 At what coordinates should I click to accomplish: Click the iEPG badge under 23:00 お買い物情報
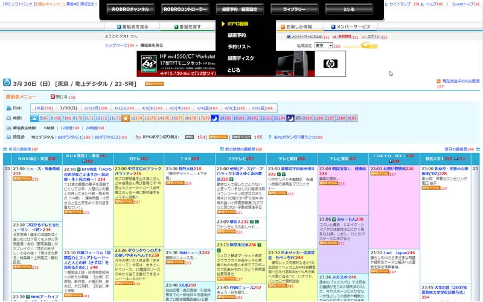click(x=380, y=174)
